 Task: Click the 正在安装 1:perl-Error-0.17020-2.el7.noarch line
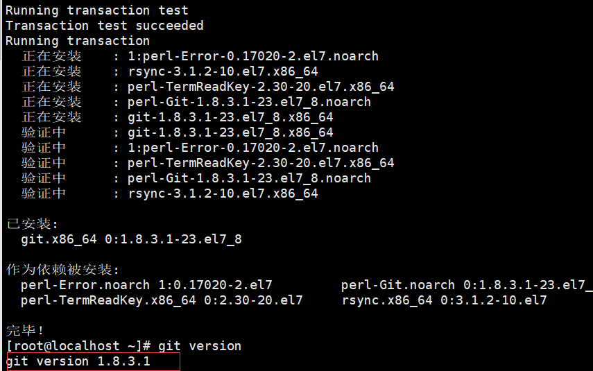coord(200,56)
